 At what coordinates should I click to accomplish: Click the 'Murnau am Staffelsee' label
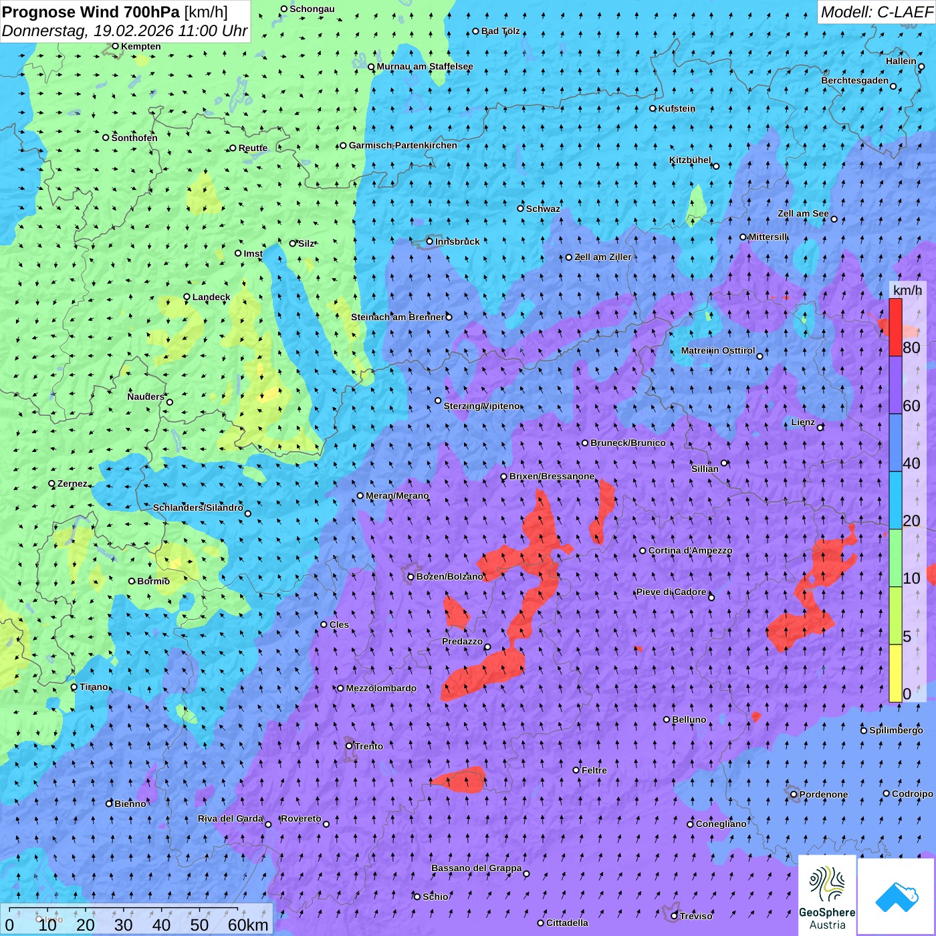(425, 66)
